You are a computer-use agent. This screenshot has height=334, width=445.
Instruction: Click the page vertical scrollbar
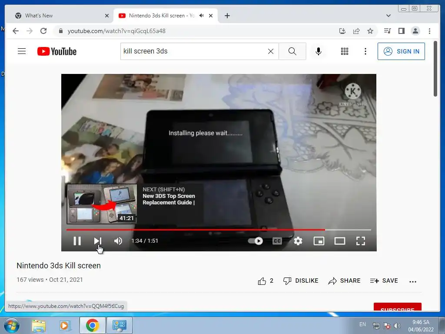tap(435, 69)
